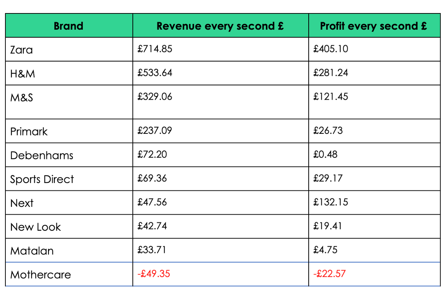Select the H&M brand cell
The image size is (448, 298).
click(x=23, y=74)
